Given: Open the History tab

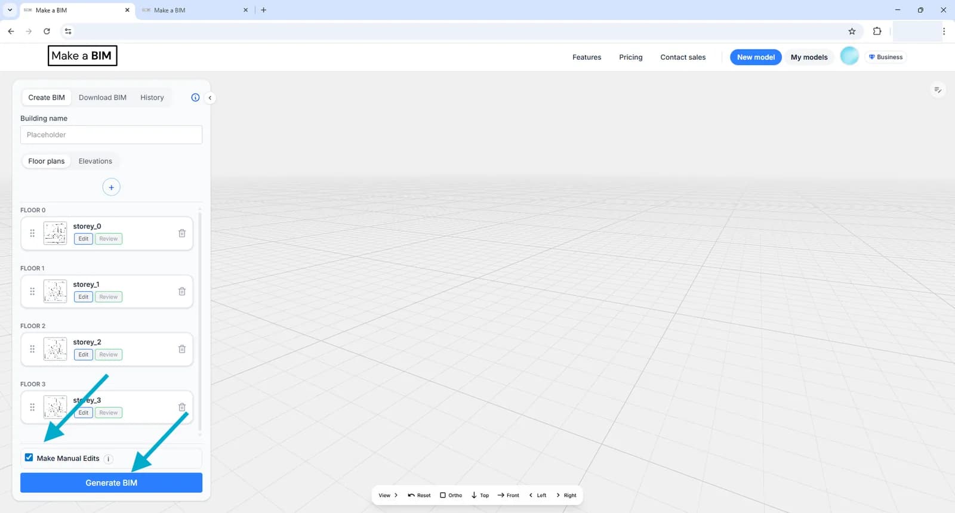Looking at the screenshot, I should [x=152, y=97].
